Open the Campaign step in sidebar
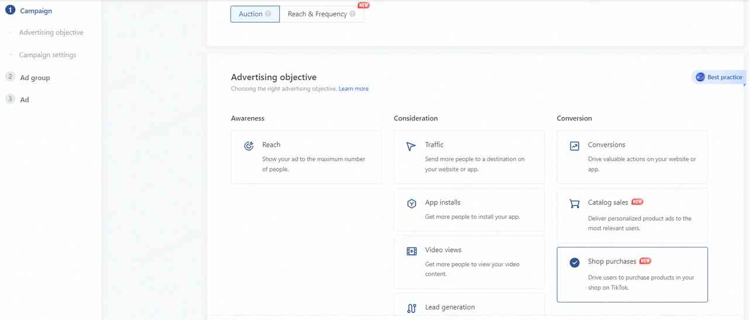The image size is (749, 320). 36,11
